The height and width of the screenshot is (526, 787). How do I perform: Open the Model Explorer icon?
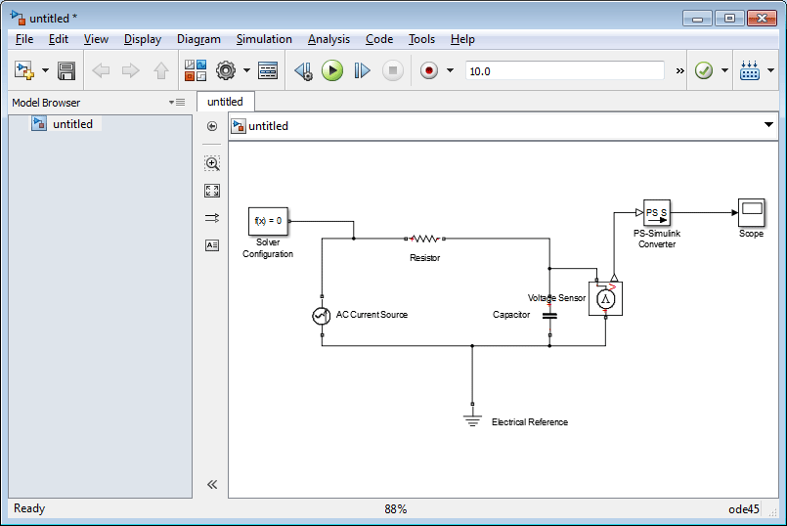click(x=268, y=70)
